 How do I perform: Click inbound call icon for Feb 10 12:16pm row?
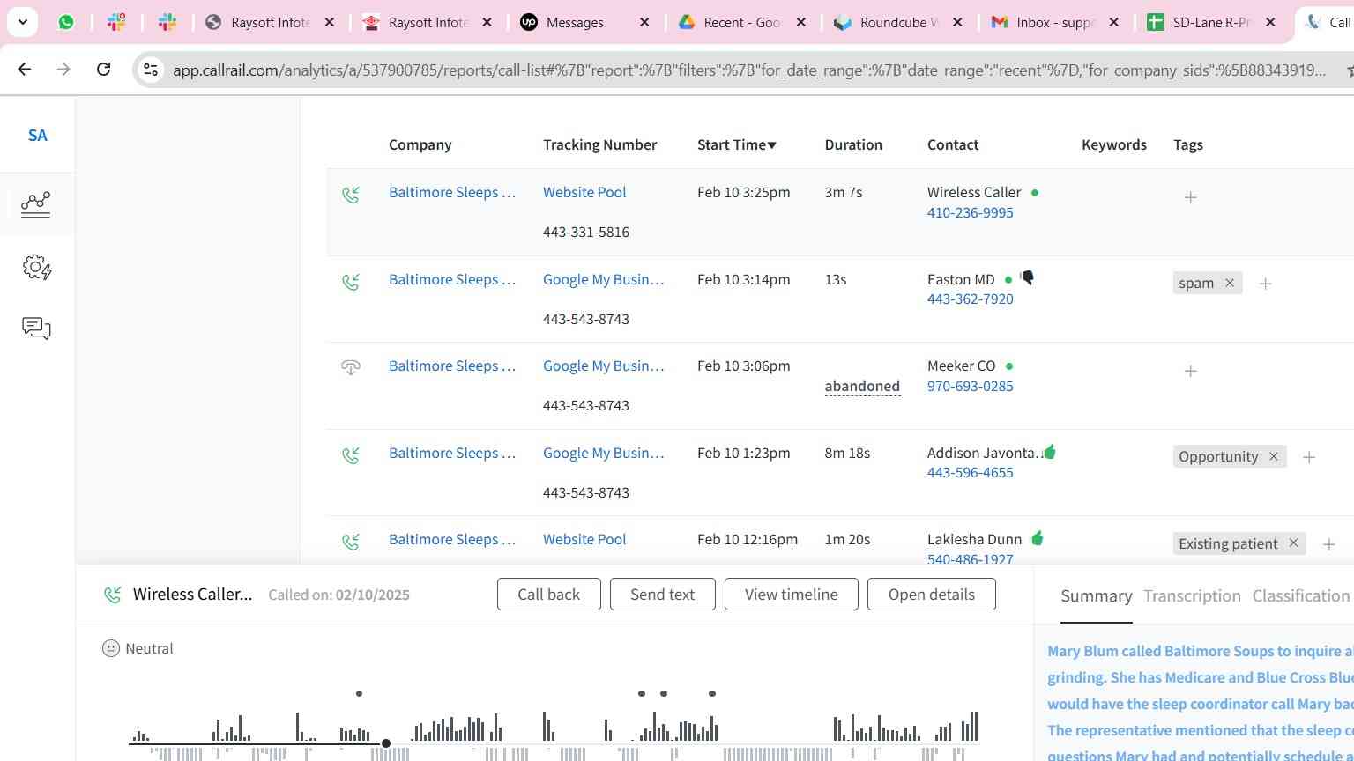click(351, 542)
